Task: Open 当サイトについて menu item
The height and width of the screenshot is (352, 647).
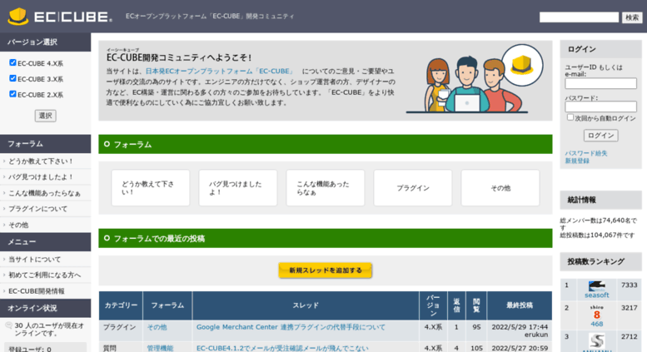Action: [x=46, y=260]
